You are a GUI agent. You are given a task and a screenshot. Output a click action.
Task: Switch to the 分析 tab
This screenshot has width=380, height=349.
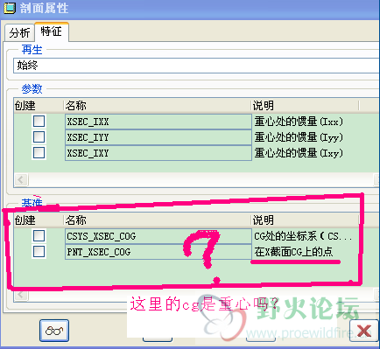click(19, 32)
